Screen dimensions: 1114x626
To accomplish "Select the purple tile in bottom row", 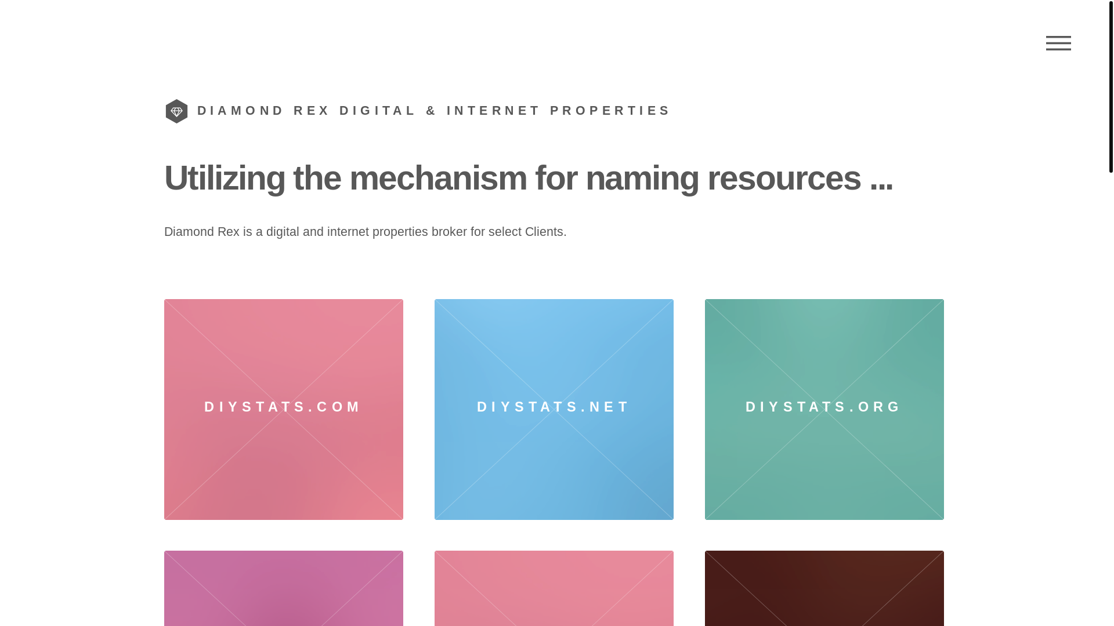I will [x=283, y=588].
